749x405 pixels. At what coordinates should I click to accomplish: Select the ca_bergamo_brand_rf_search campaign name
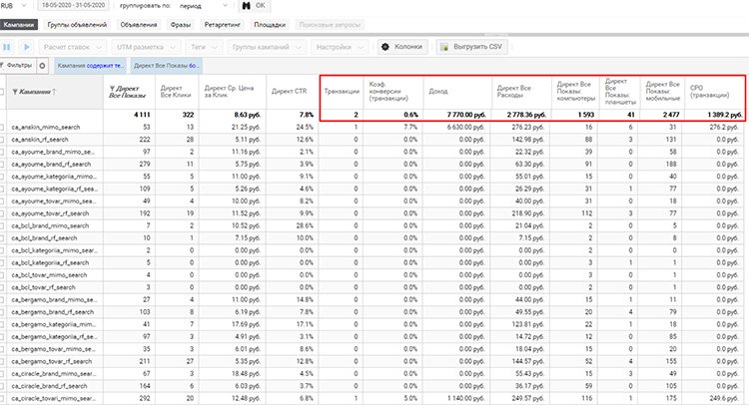click(53, 312)
